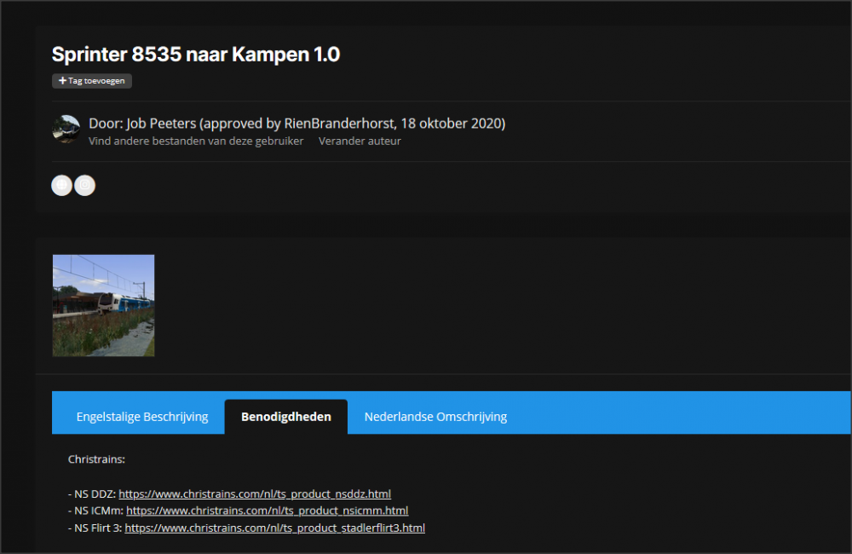Click Vind andere bestanden van deze gebruiker
The image size is (852, 554).
196,141
